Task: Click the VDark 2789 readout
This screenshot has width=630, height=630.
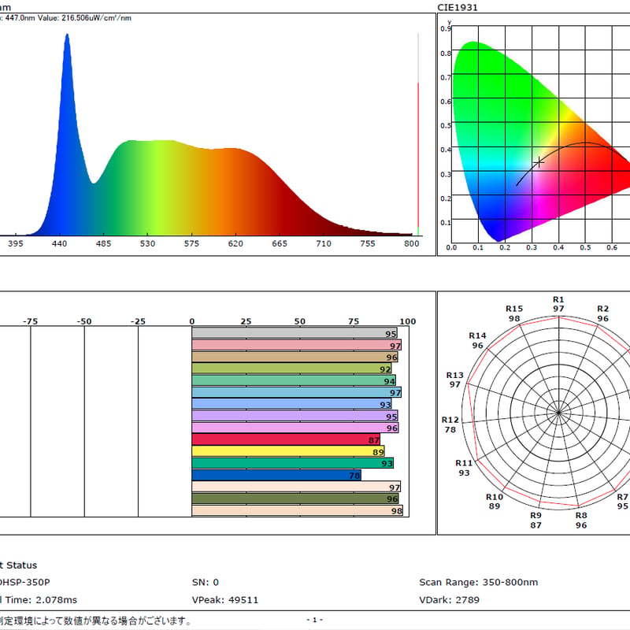Action: tap(449, 600)
